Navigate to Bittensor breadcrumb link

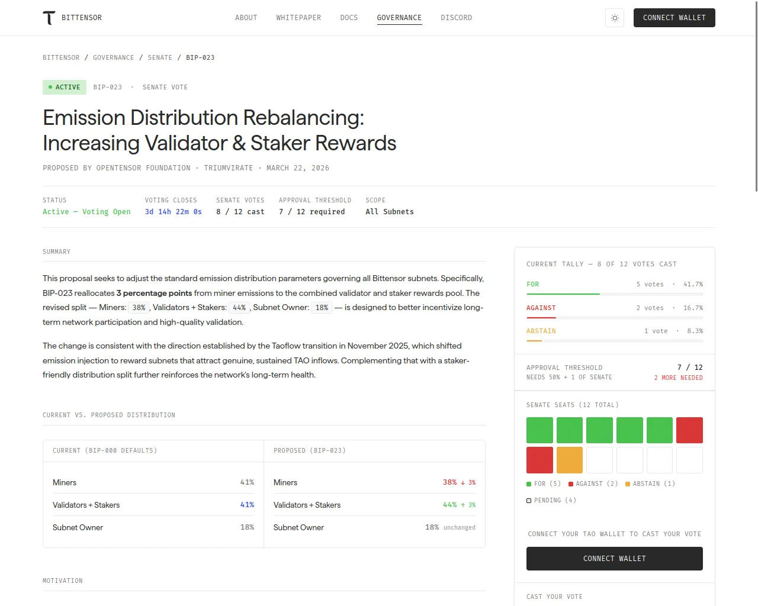(x=61, y=57)
